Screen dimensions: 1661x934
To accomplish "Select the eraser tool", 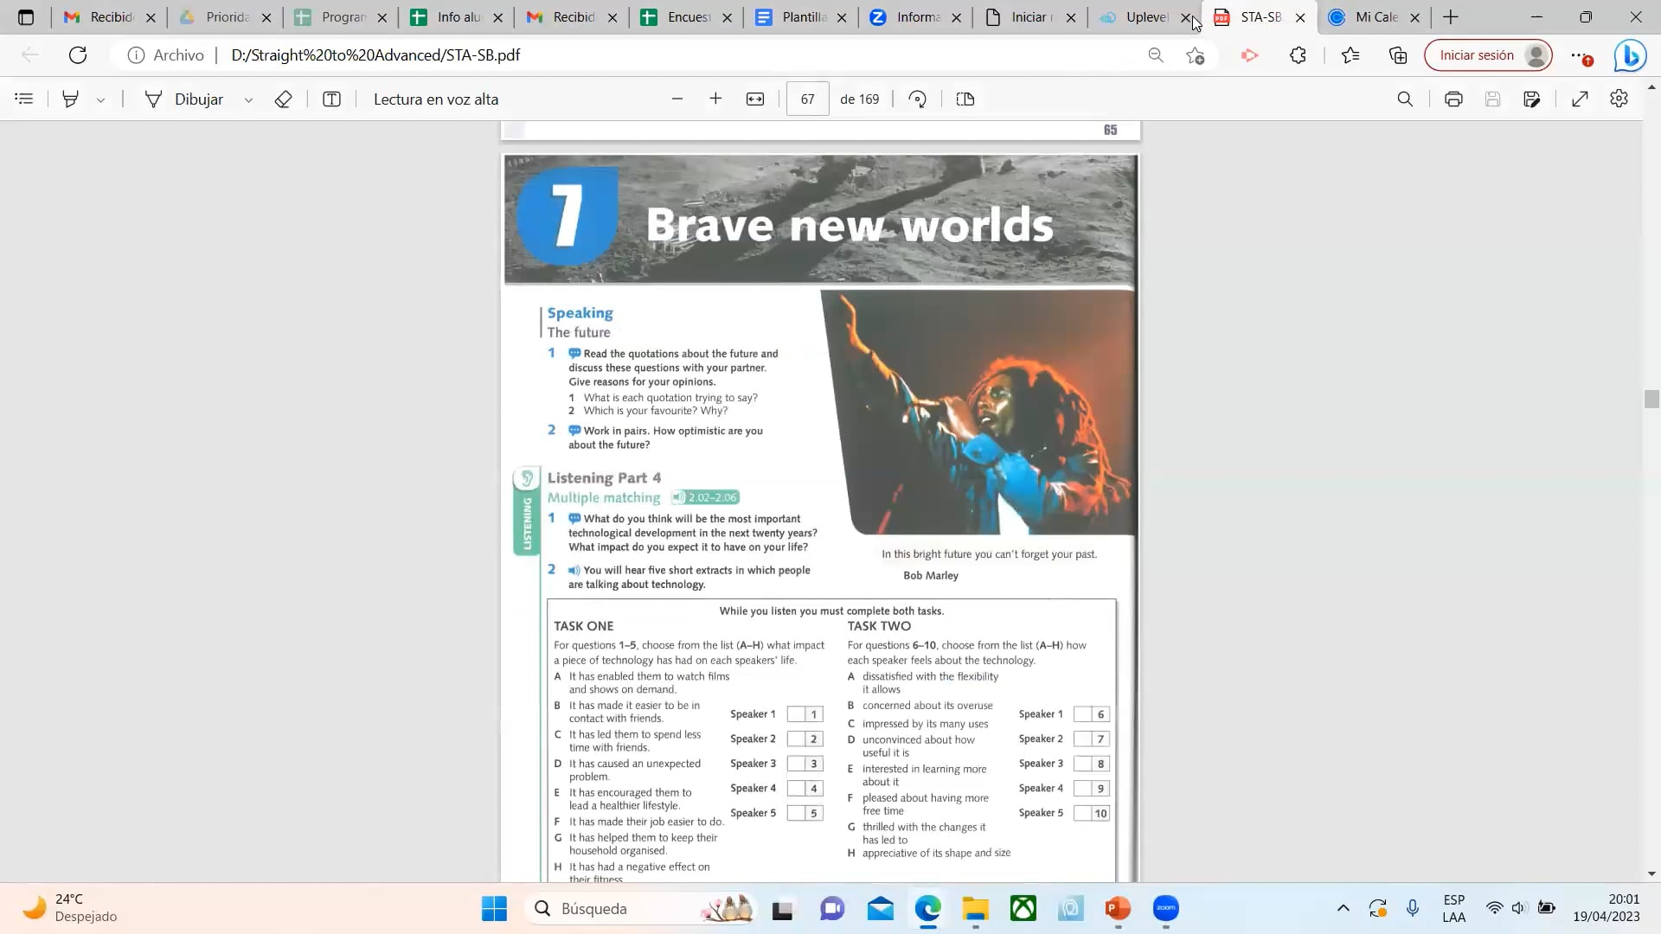I will click(283, 99).
